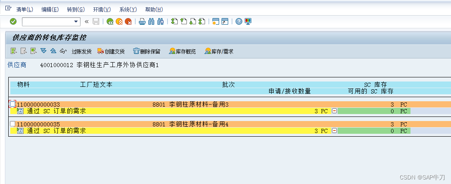Click the 3 PC quantity in 备用3 requirement row

[x=321, y=111]
